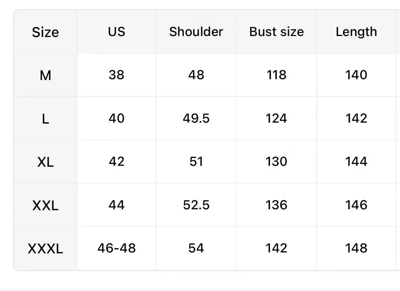Select the M size row label
Viewport: 400px width, 291px height.
click(x=45, y=75)
